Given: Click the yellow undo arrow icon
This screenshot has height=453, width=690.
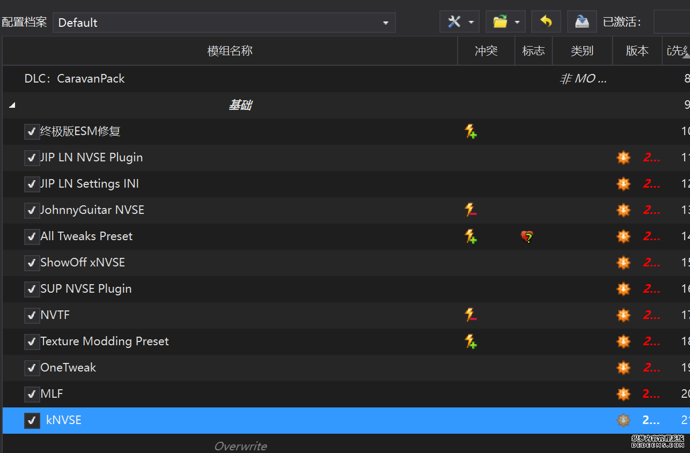Looking at the screenshot, I should (x=546, y=22).
